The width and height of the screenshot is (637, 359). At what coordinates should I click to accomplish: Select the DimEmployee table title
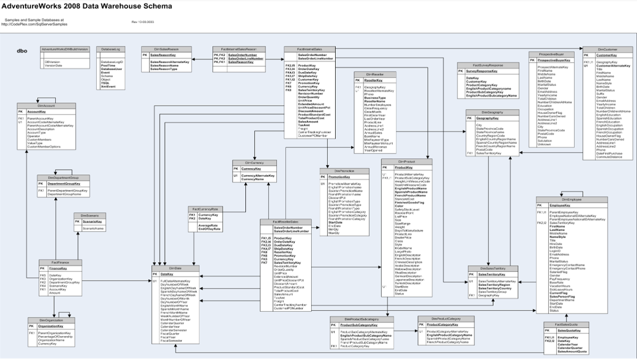tap(572, 199)
